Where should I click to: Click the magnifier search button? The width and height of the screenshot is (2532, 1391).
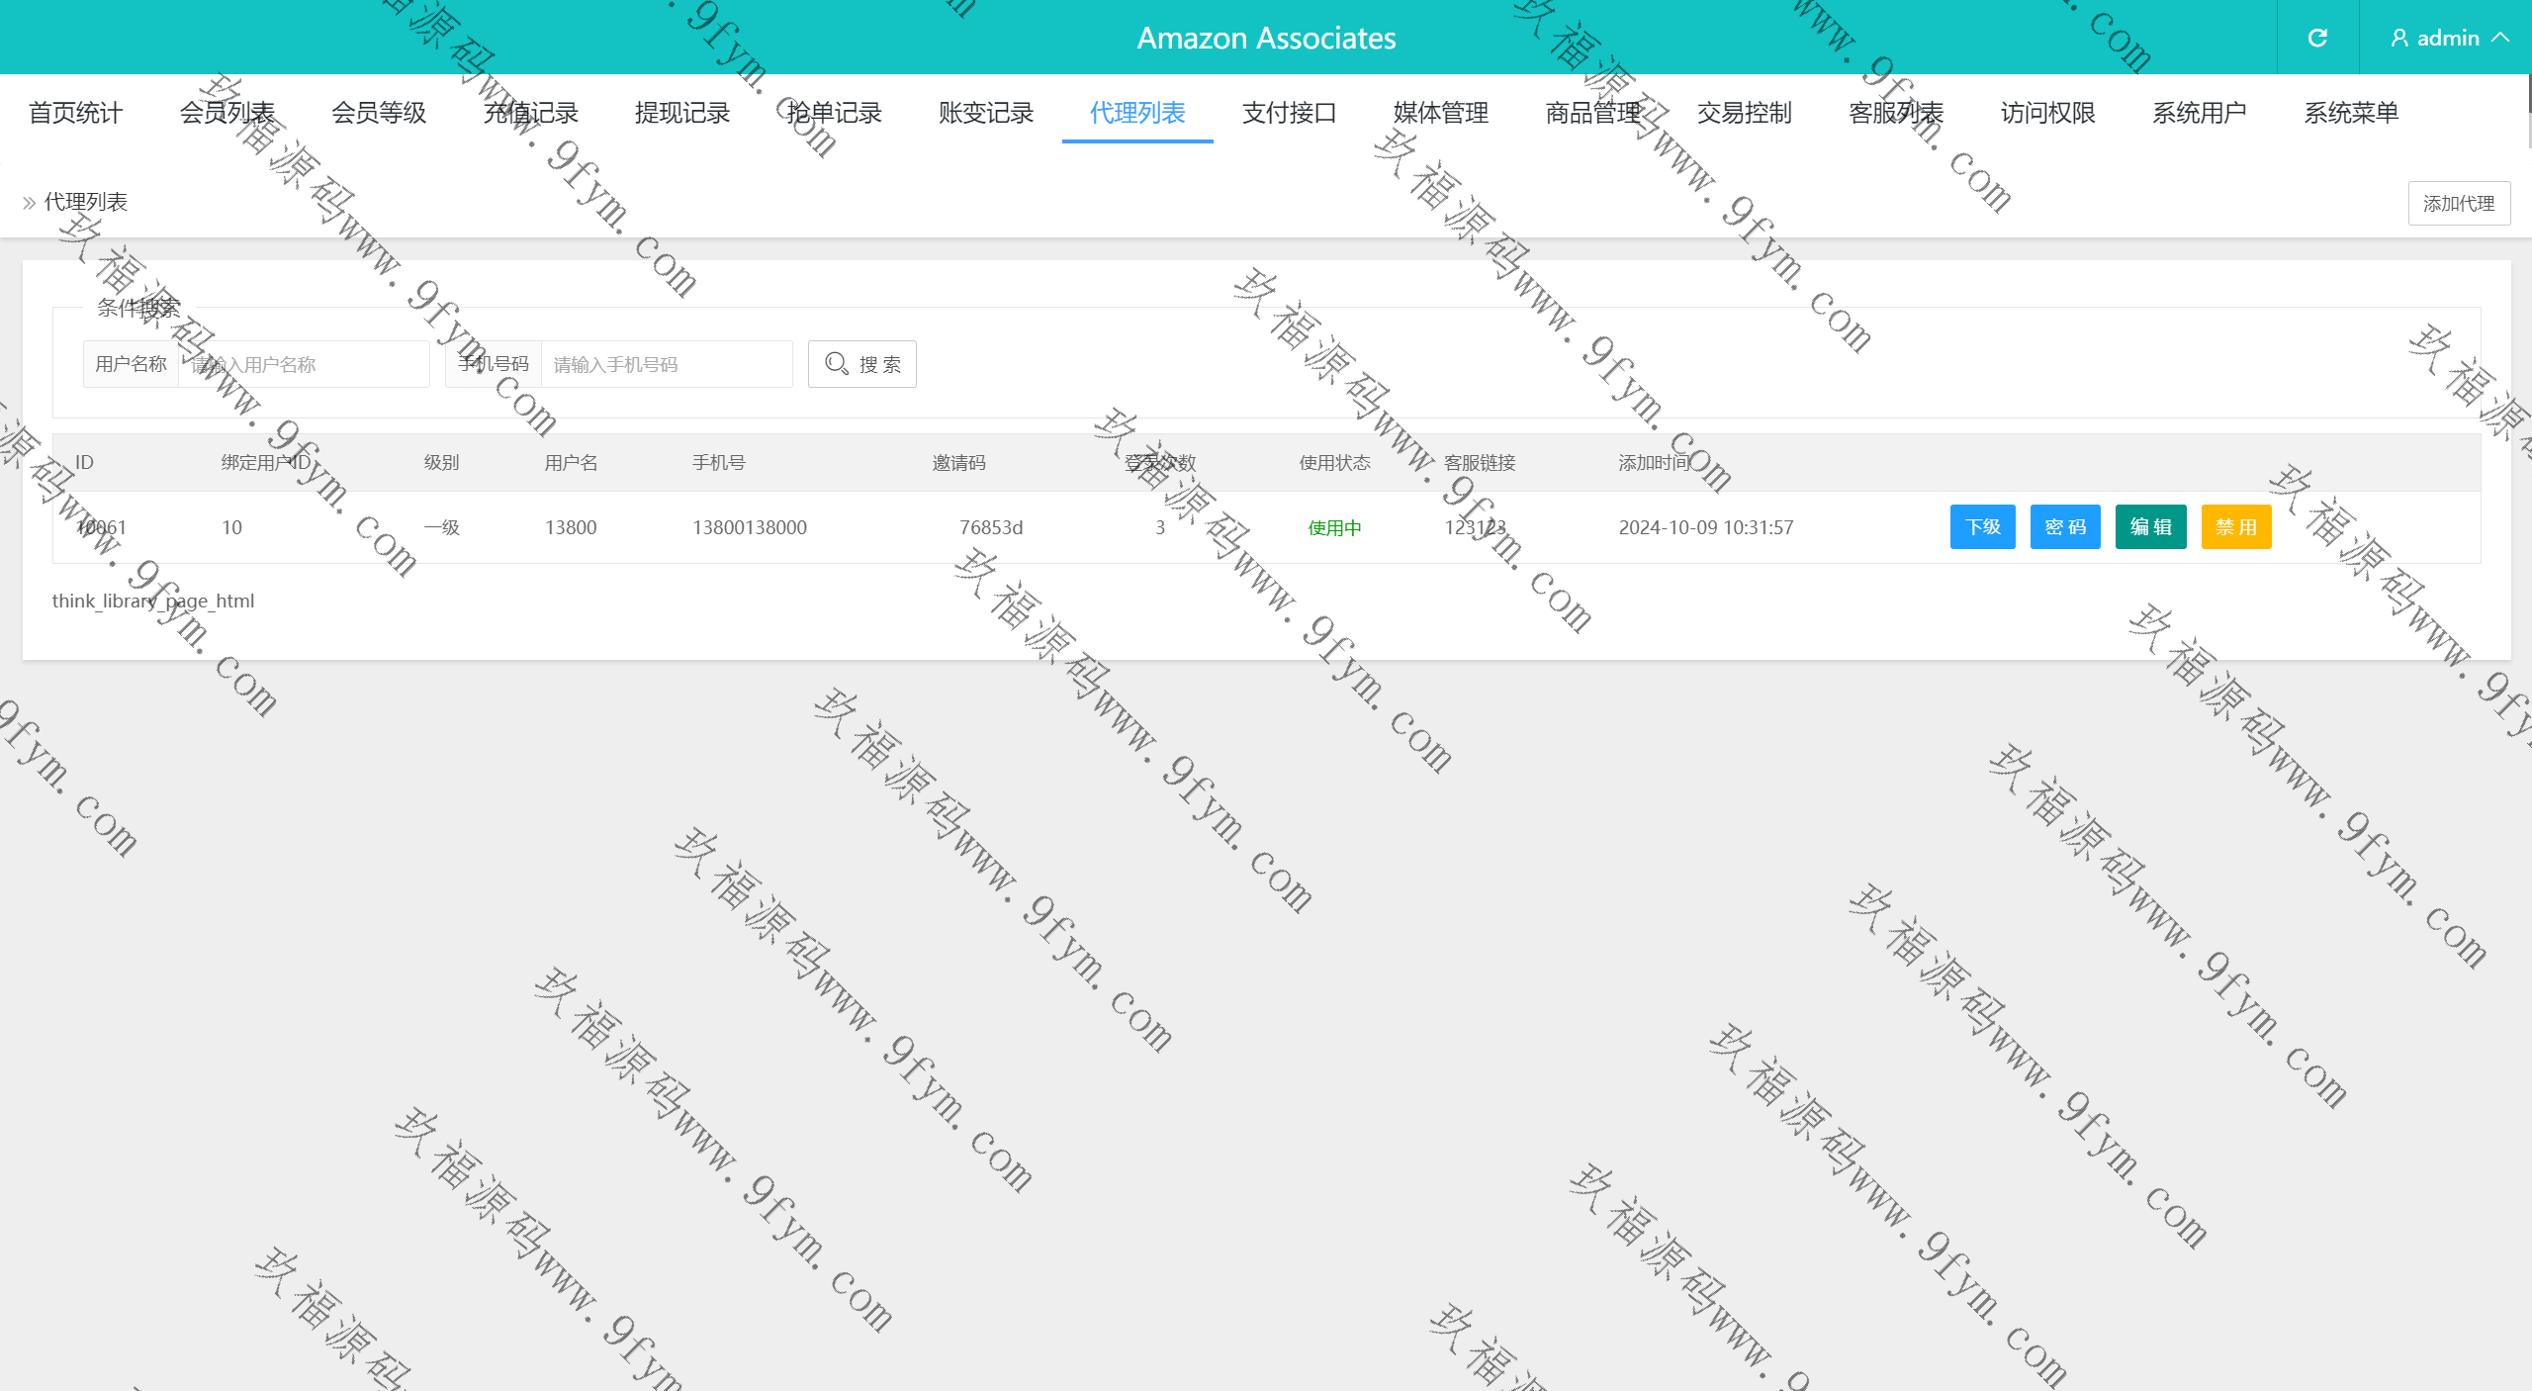[x=861, y=364]
